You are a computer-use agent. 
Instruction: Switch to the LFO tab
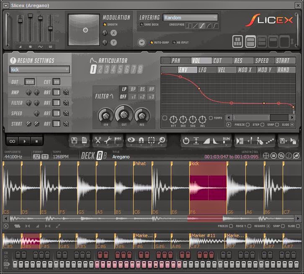[x=207, y=70]
